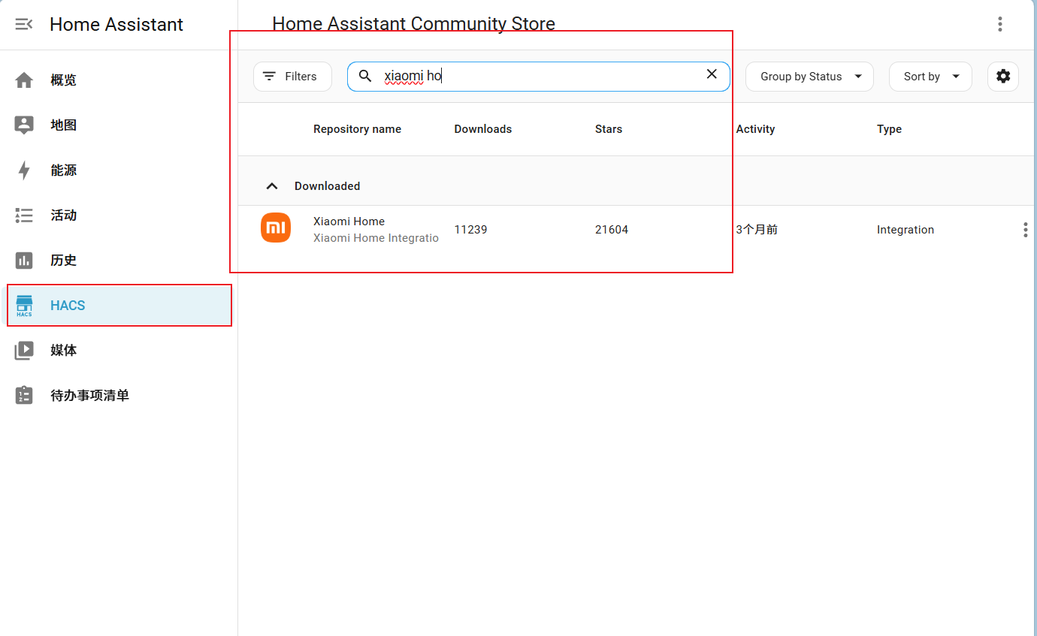Open the 活动 activity list icon
The height and width of the screenshot is (636, 1037).
[24, 216]
